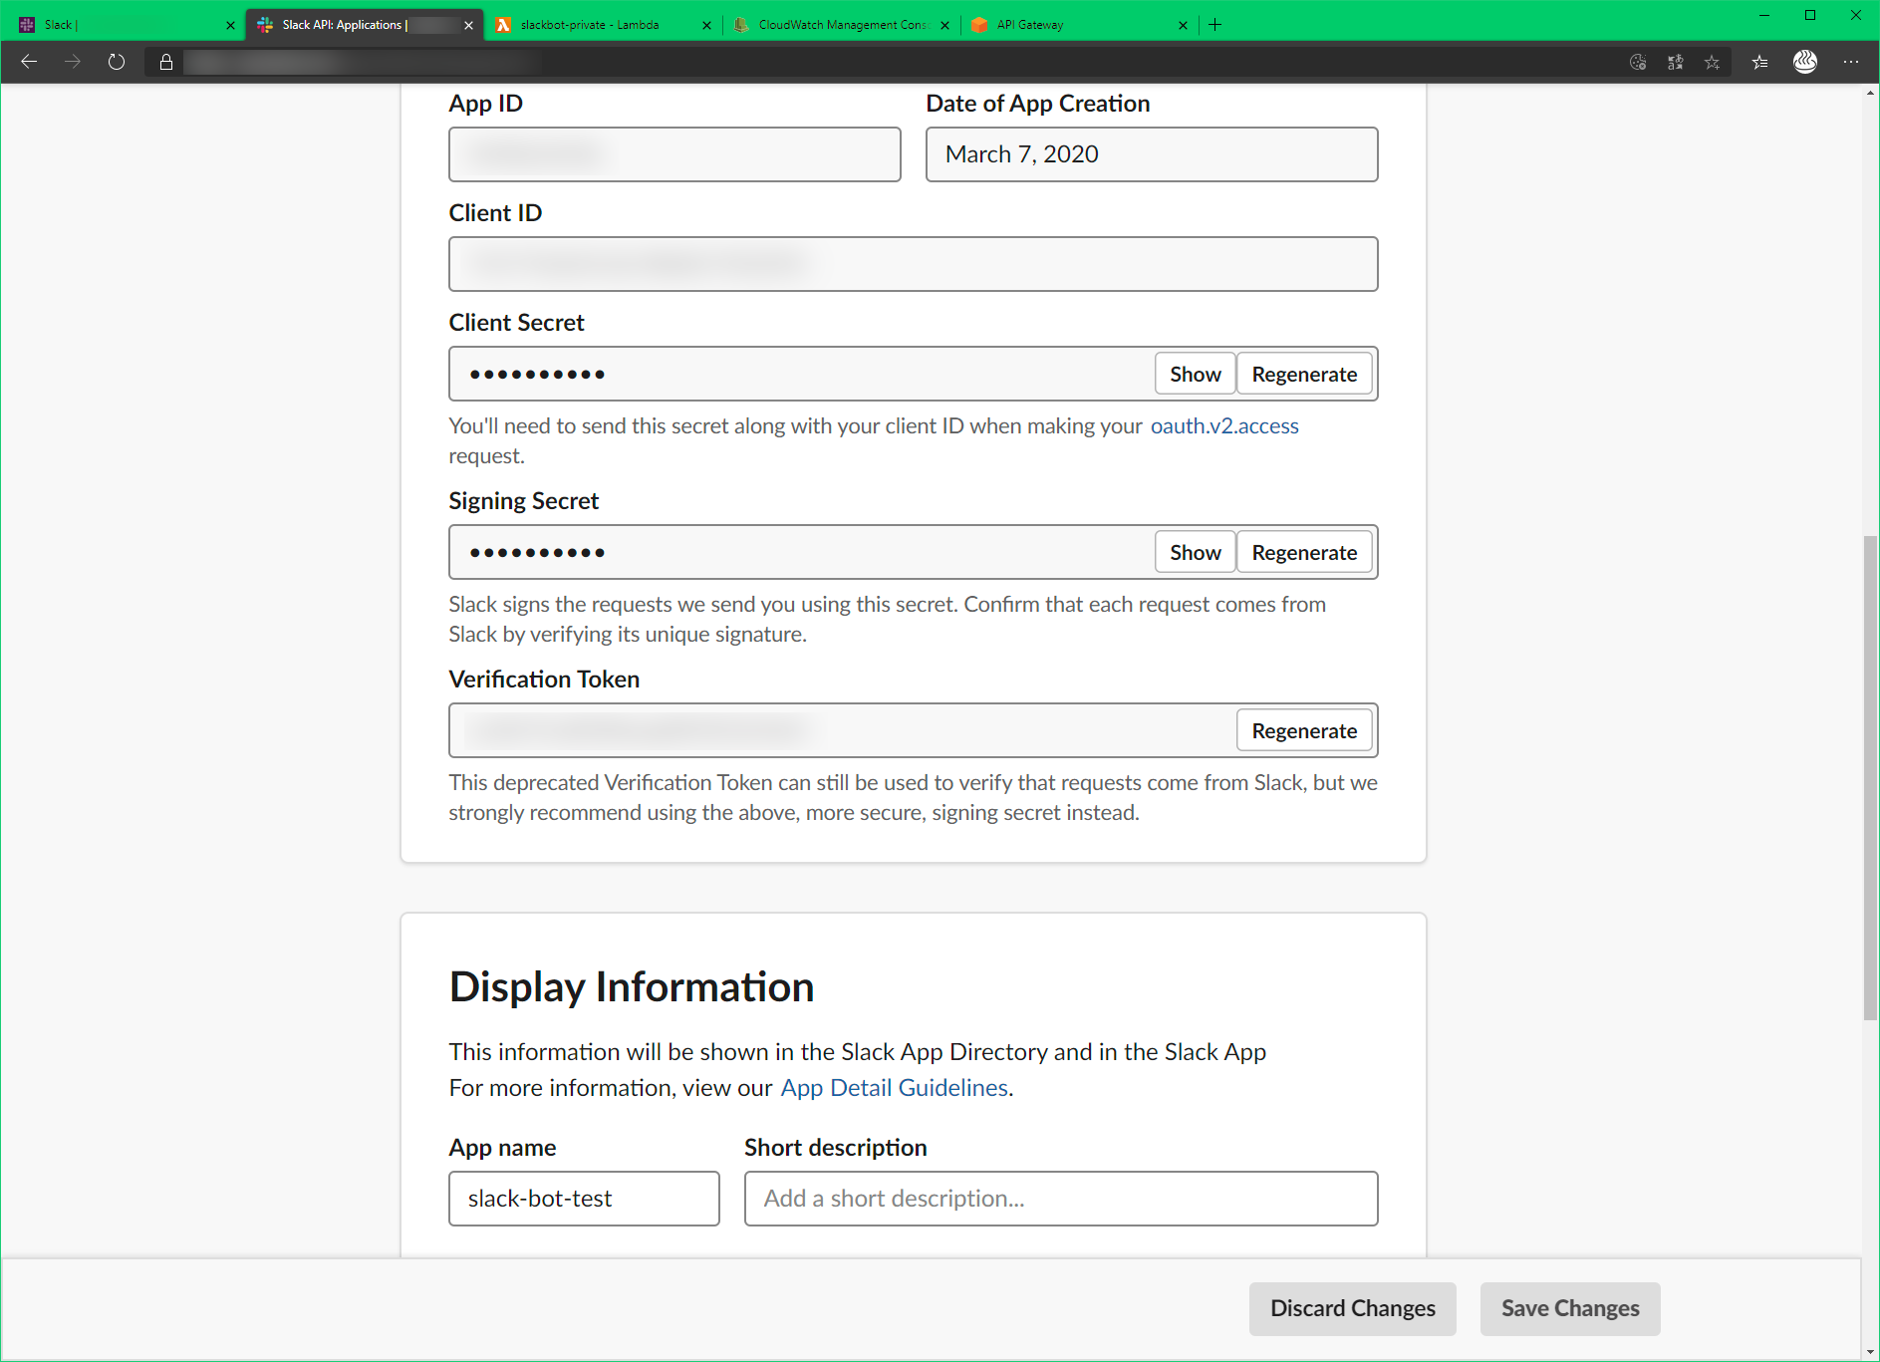Open a new browser tab
Screen dimensions: 1880x1362
pos(1214,24)
